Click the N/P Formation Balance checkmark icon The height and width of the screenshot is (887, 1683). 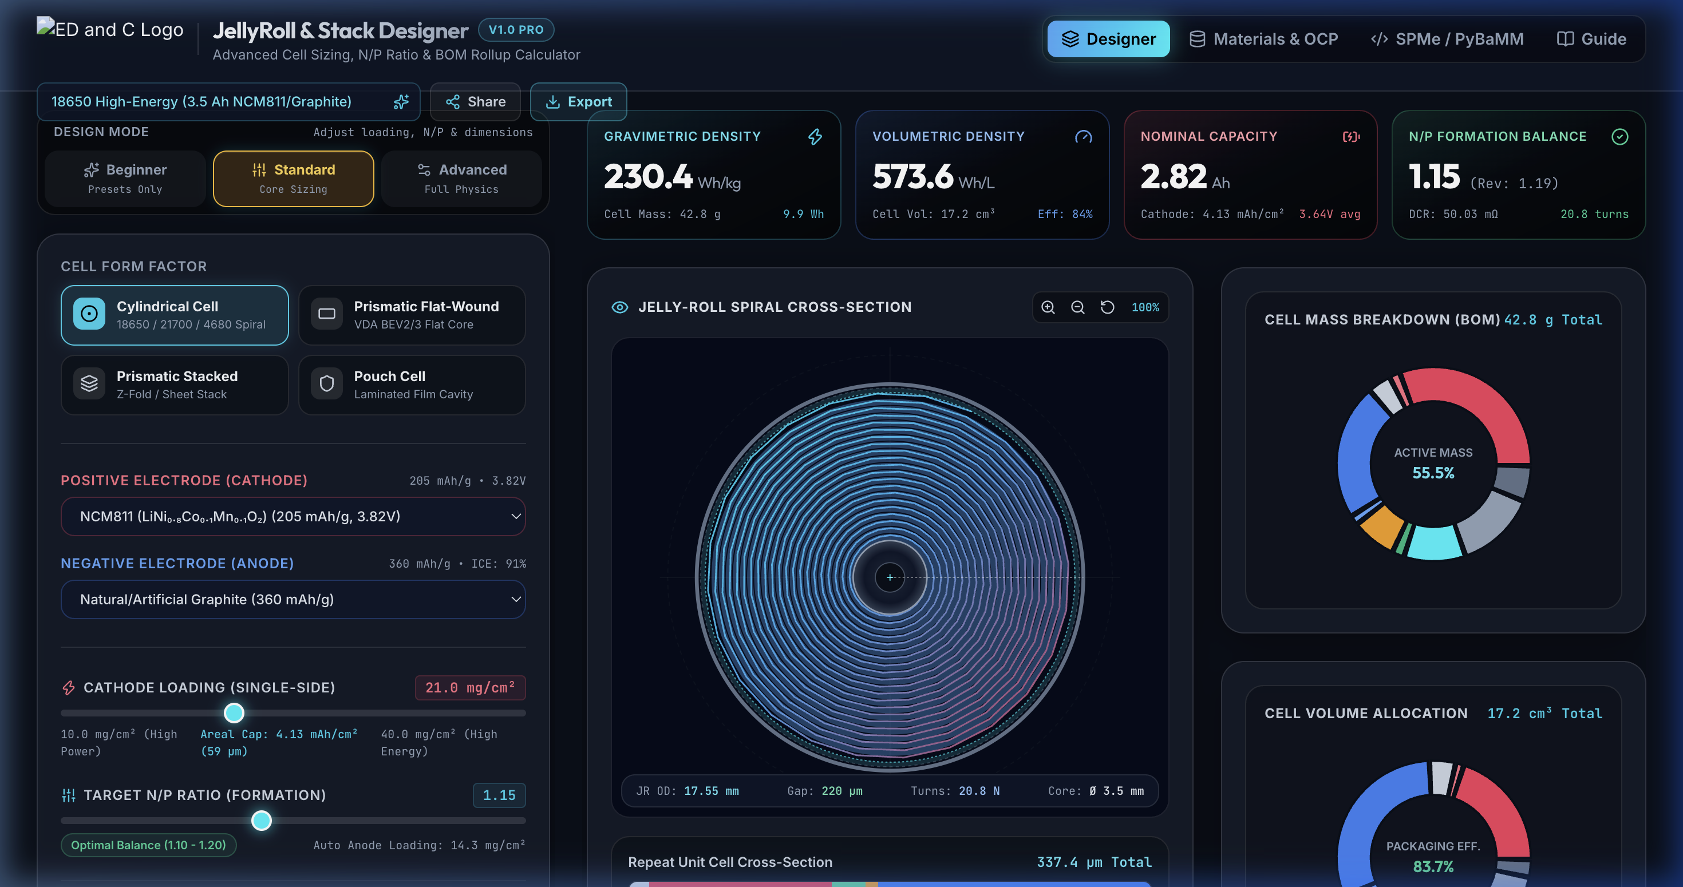1619,137
